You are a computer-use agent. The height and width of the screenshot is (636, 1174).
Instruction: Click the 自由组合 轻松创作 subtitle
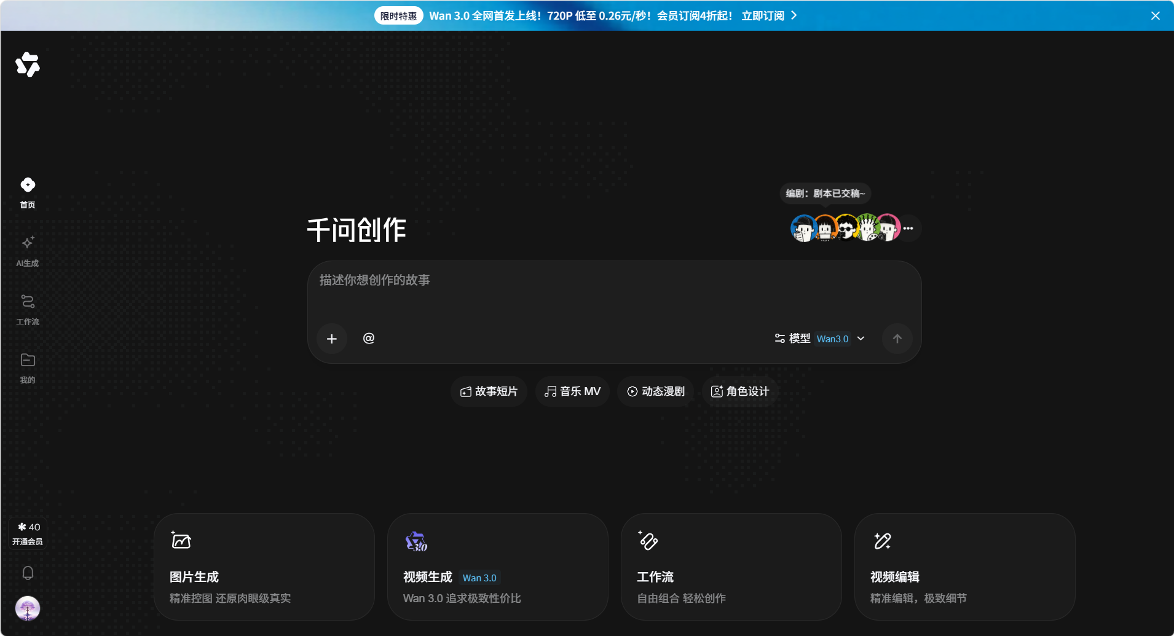(x=681, y=598)
